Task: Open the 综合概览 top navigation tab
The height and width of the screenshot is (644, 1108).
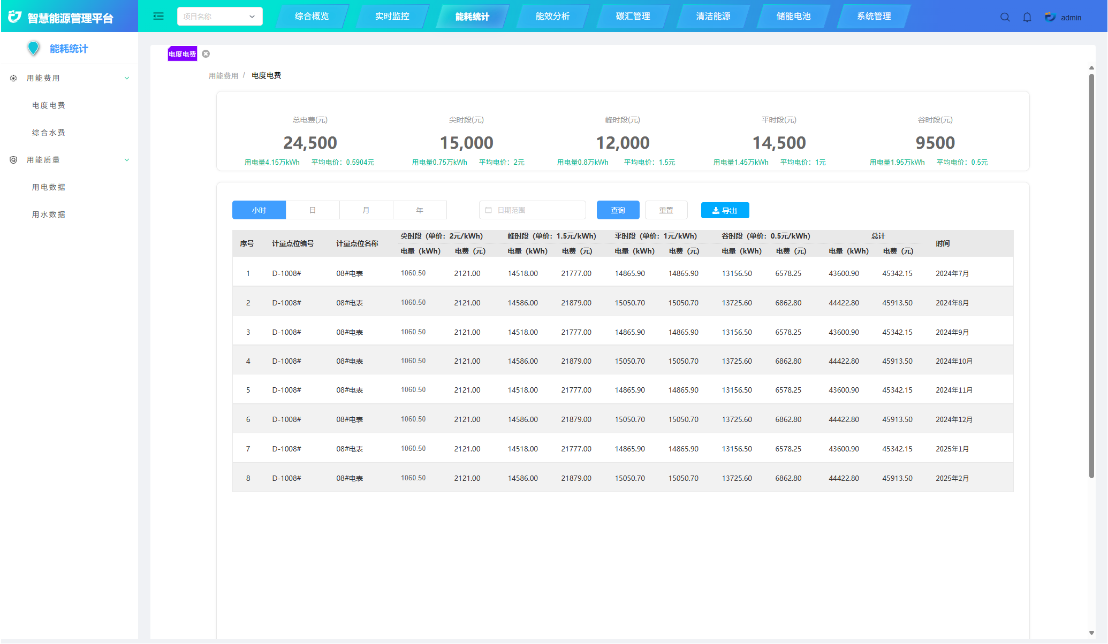Action: [312, 17]
